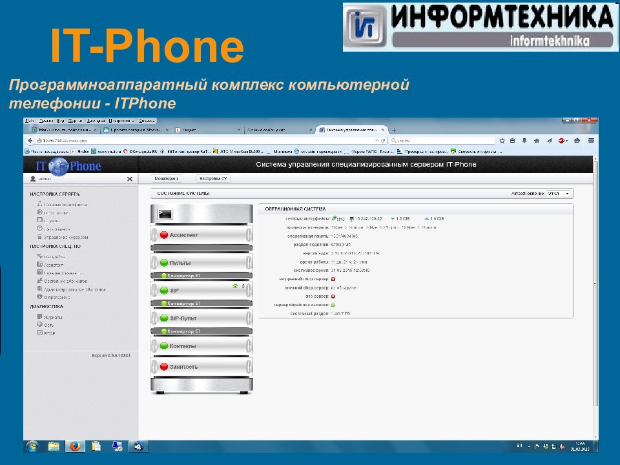Open the URL history dropdown arrow in address bar
620x465 pixels.
click(x=377, y=140)
